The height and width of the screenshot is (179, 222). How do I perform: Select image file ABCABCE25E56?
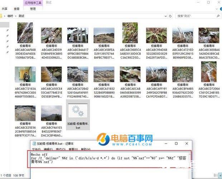click(x=25, y=113)
